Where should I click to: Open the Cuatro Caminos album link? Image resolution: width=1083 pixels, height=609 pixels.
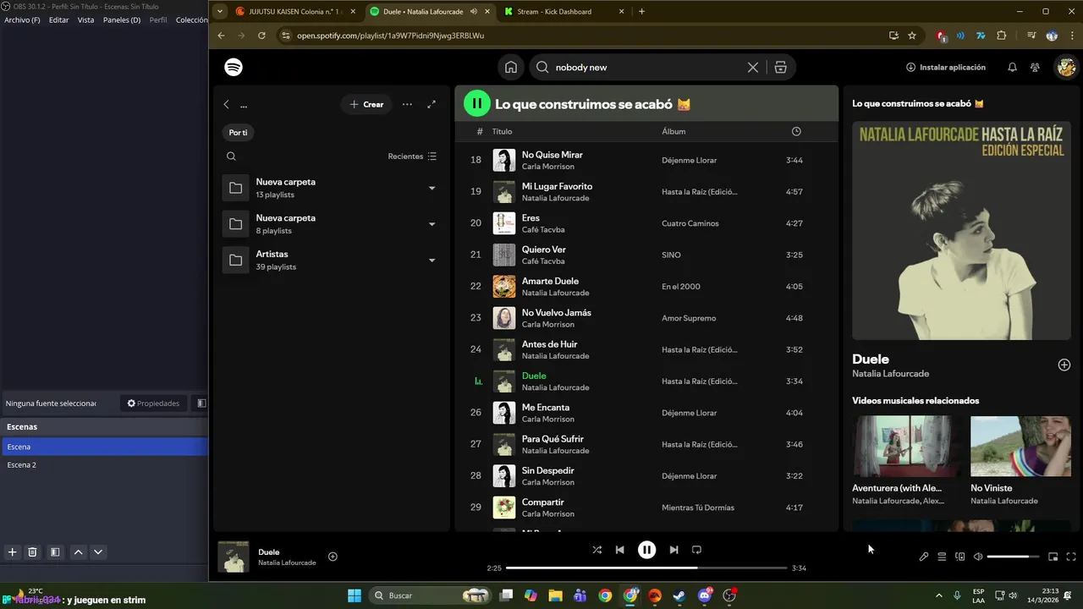[690, 223]
